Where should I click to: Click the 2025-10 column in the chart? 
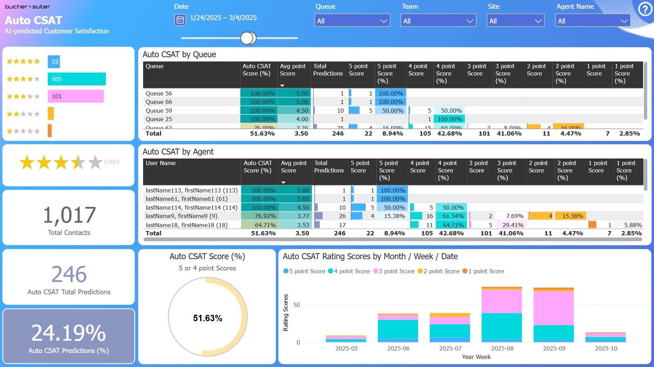click(x=605, y=337)
